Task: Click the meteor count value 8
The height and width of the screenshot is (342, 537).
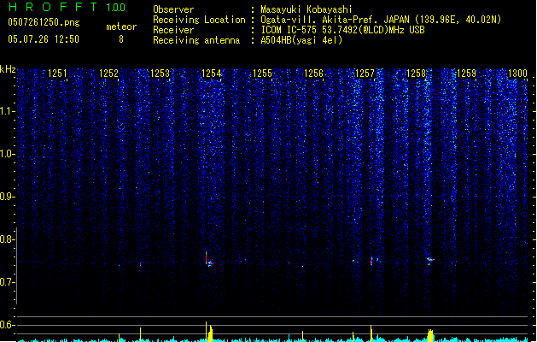Action: 121,39
